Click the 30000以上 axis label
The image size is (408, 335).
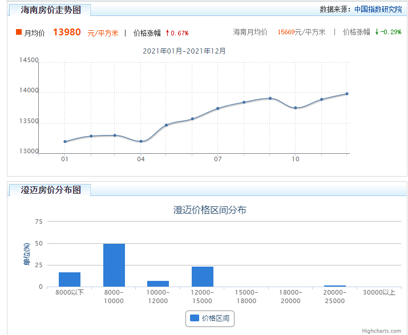point(379,292)
